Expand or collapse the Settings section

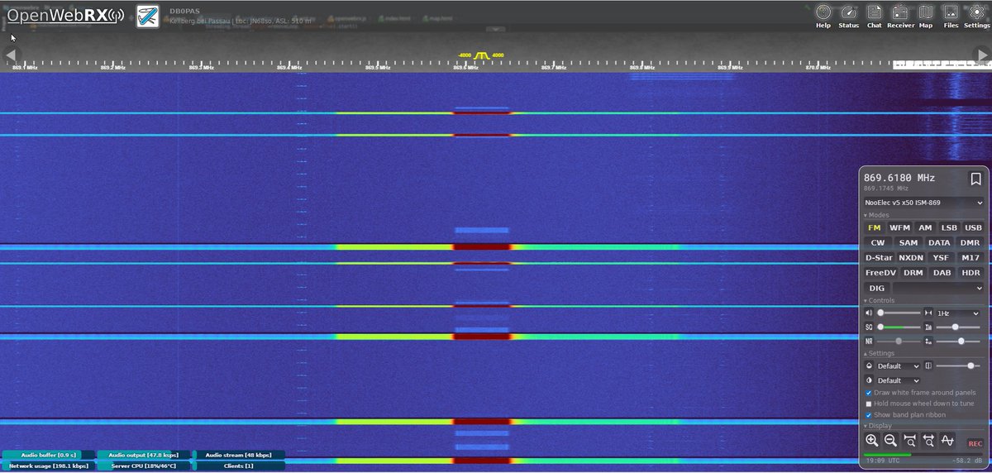point(879,353)
